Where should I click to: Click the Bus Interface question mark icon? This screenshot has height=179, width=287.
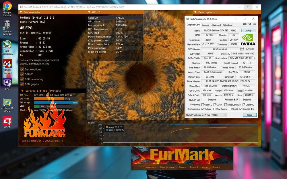point(254,58)
